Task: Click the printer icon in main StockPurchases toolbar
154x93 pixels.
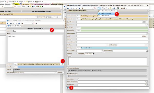Action: [x=34, y=6]
